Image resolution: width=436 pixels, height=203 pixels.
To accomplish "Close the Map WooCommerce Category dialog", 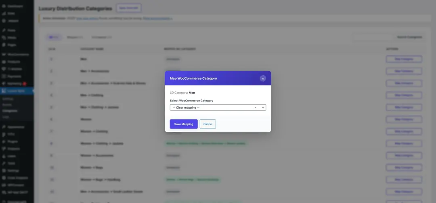I will 263,79.
